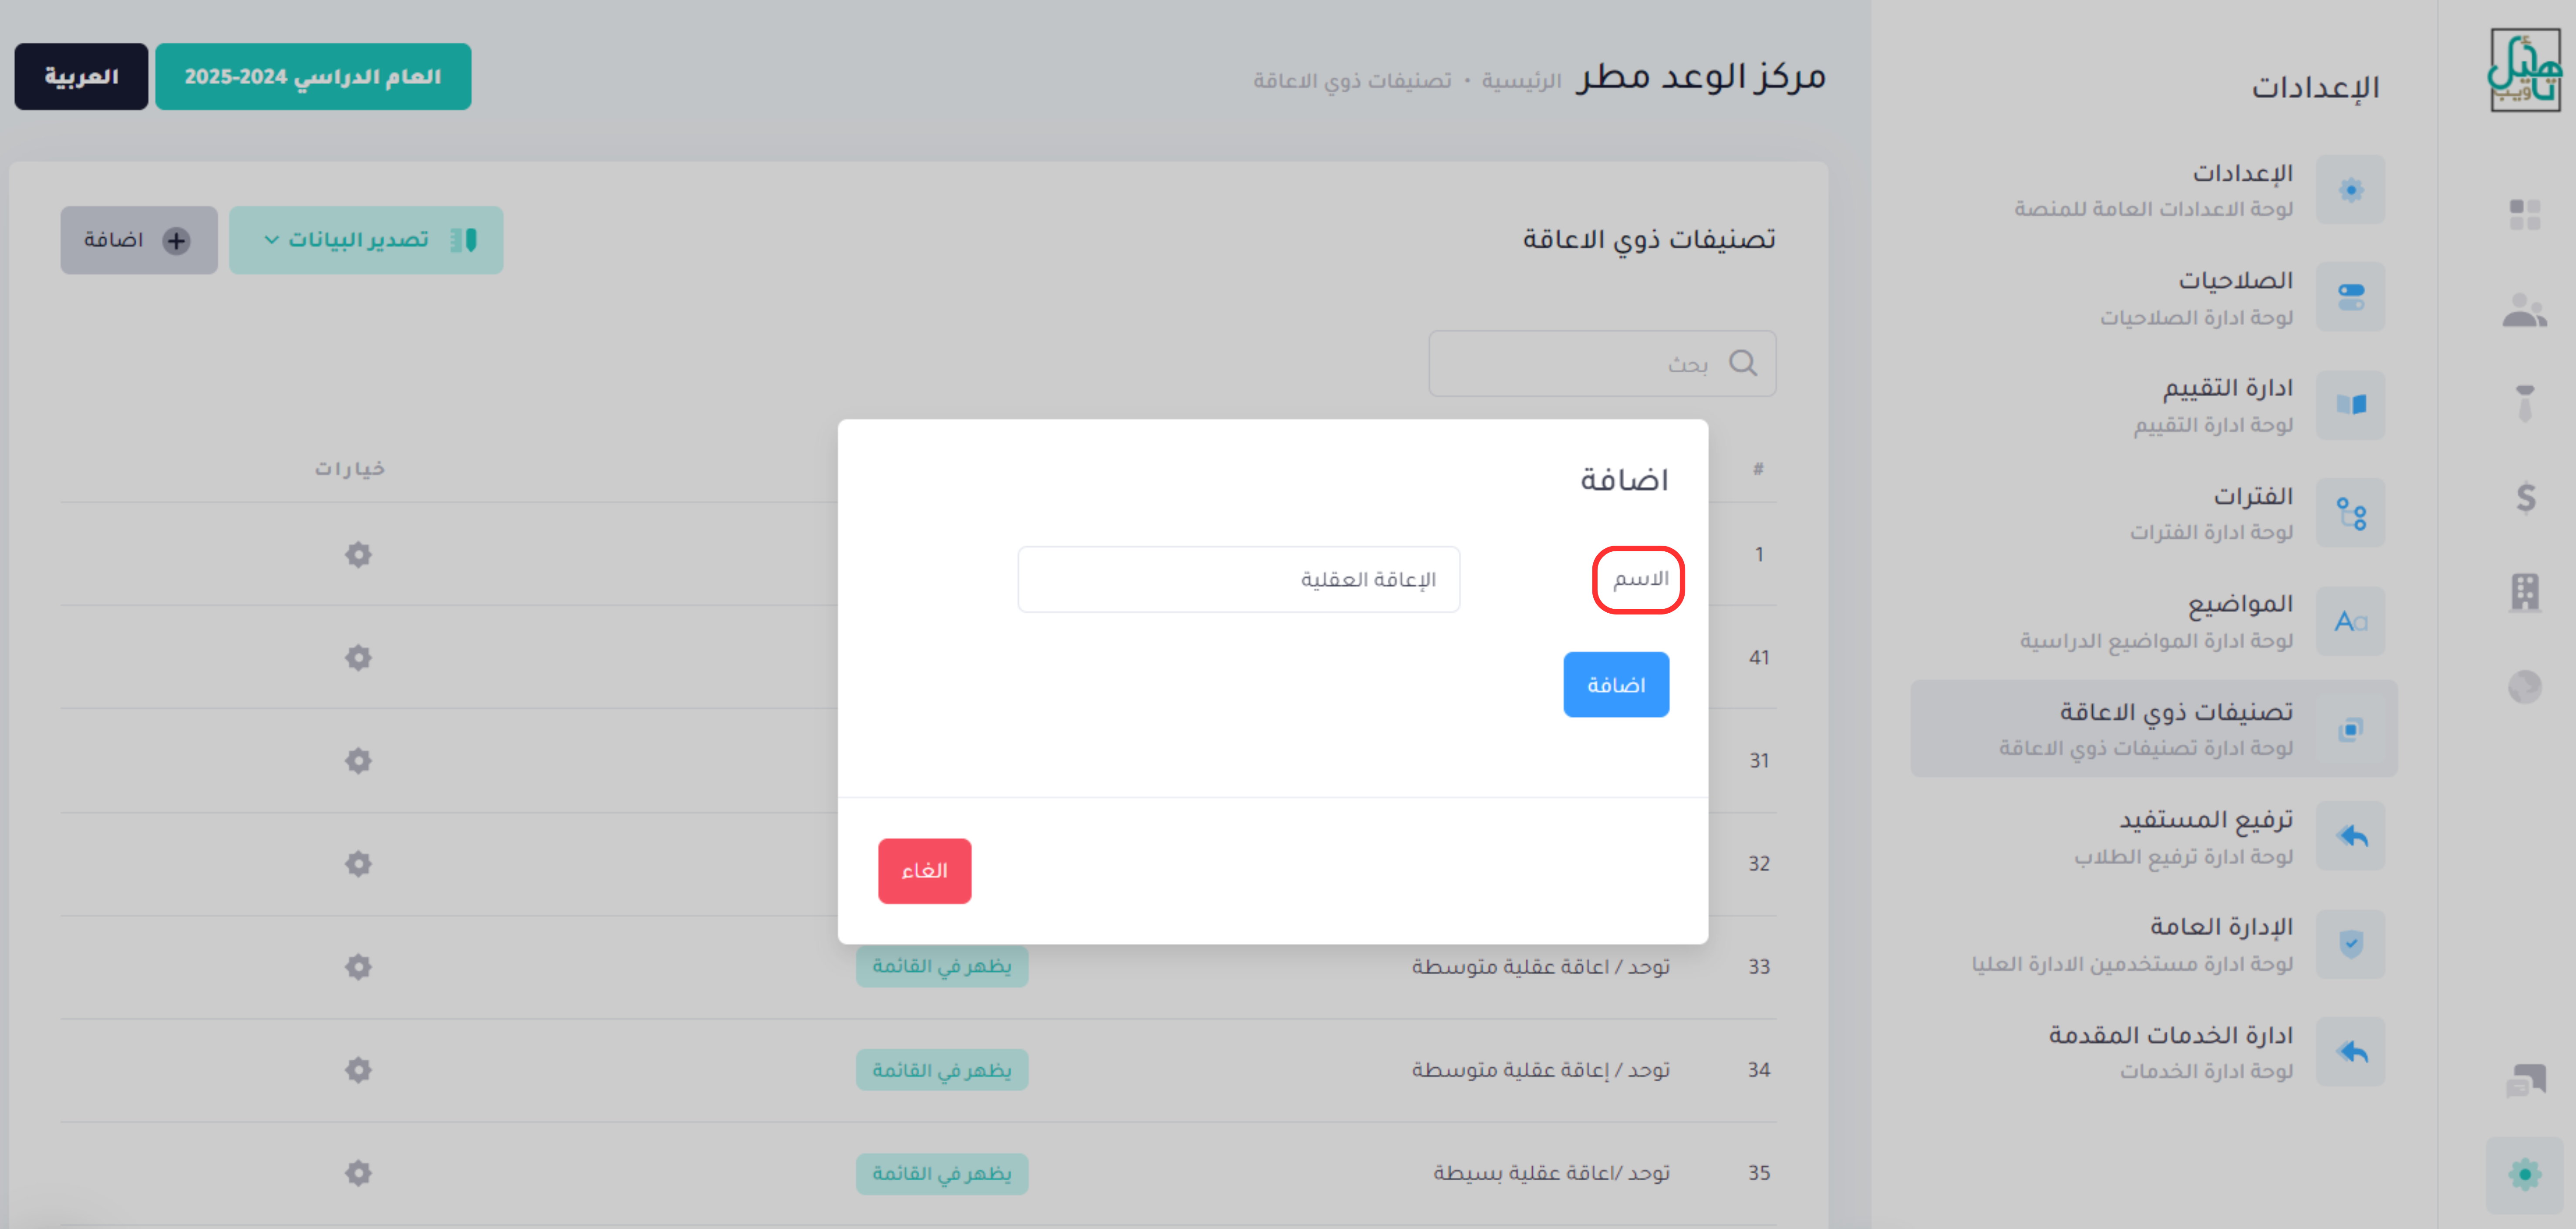This screenshot has width=2576, height=1229.
Task: Click the arrow icon beside ادارة الخدمات المقدمة
Action: [x=2351, y=1052]
